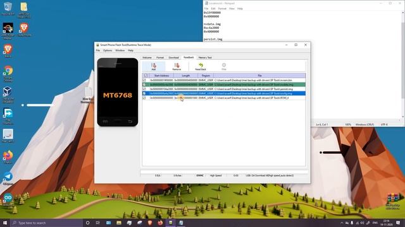The height and width of the screenshot is (227, 405).
Task: Open the Flash Tool Options menu
Action: pos(108,50)
